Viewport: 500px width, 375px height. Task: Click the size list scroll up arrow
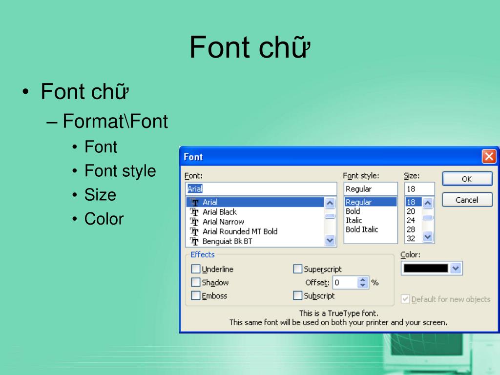point(428,203)
